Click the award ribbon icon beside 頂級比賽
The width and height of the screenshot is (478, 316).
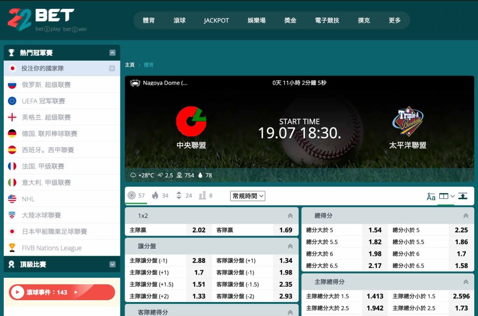11,265
